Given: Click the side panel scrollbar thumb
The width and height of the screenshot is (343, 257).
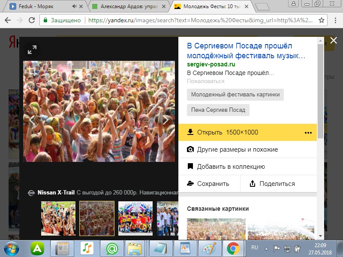Looking at the screenshot, I should pos(320,91).
